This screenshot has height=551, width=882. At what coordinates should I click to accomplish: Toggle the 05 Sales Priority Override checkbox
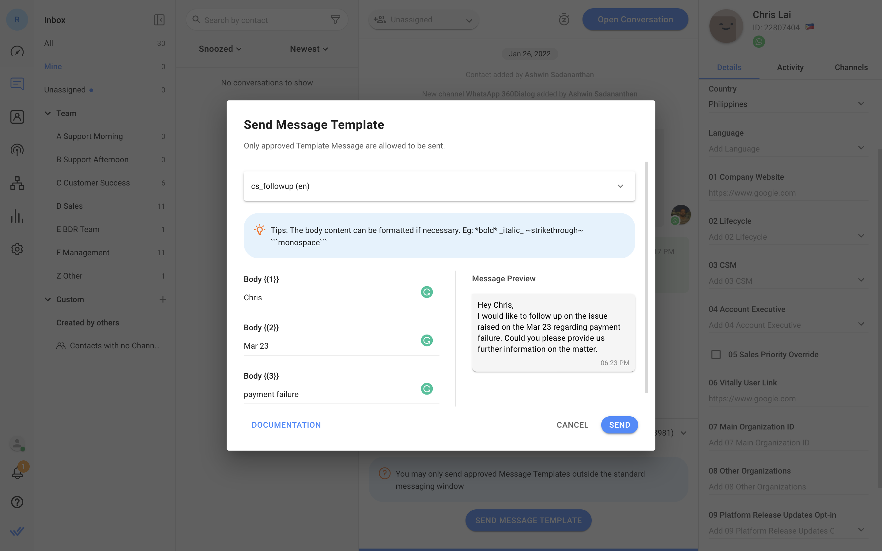716,354
